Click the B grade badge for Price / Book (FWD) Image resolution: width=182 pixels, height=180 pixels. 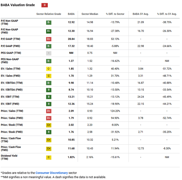pyautogui.click(x=49, y=132)
